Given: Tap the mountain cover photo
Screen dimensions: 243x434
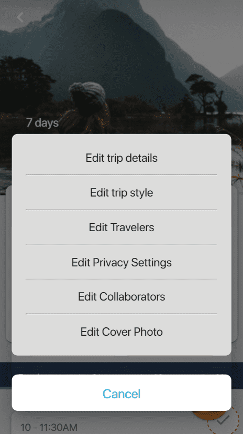Looking at the screenshot, I should pos(121,66).
